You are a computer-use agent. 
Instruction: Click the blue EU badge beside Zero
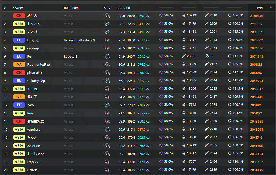19,105
